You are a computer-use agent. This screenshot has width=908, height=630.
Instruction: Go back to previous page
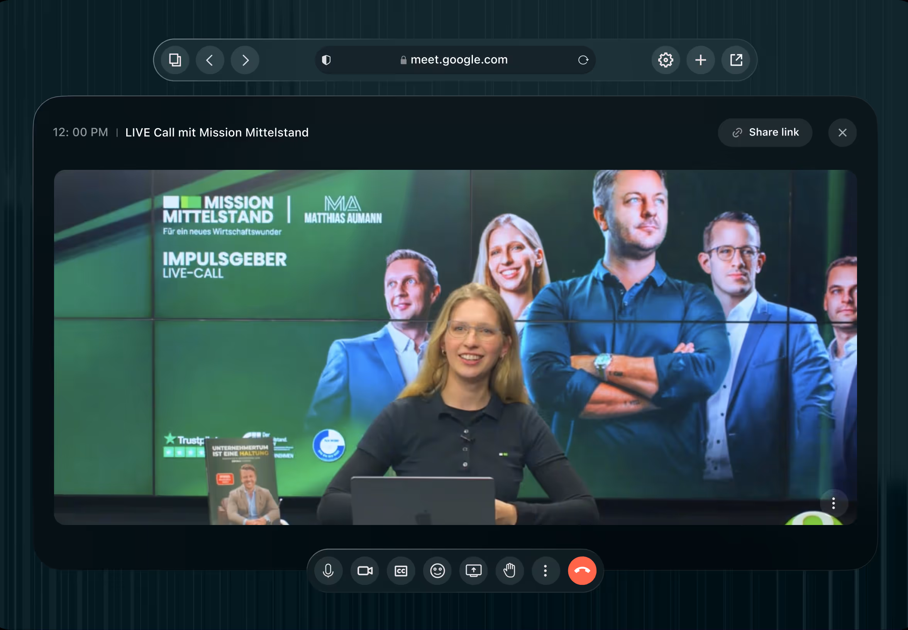click(x=210, y=60)
